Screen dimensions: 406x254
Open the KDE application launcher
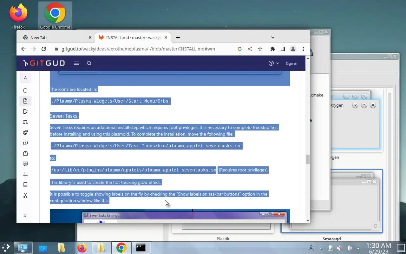pyautogui.click(x=6, y=248)
